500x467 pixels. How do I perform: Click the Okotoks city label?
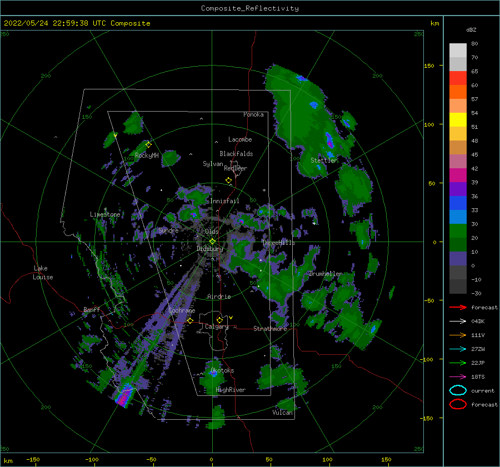223,370
